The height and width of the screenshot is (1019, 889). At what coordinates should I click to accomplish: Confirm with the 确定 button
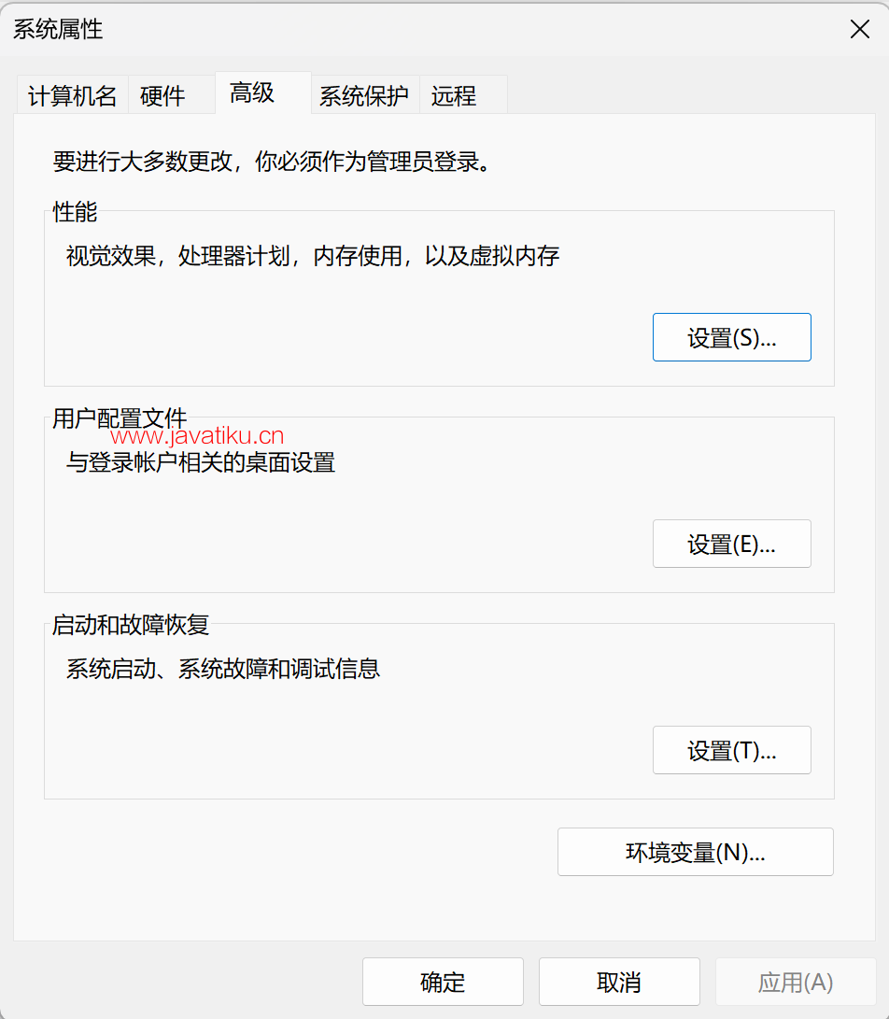point(444,982)
